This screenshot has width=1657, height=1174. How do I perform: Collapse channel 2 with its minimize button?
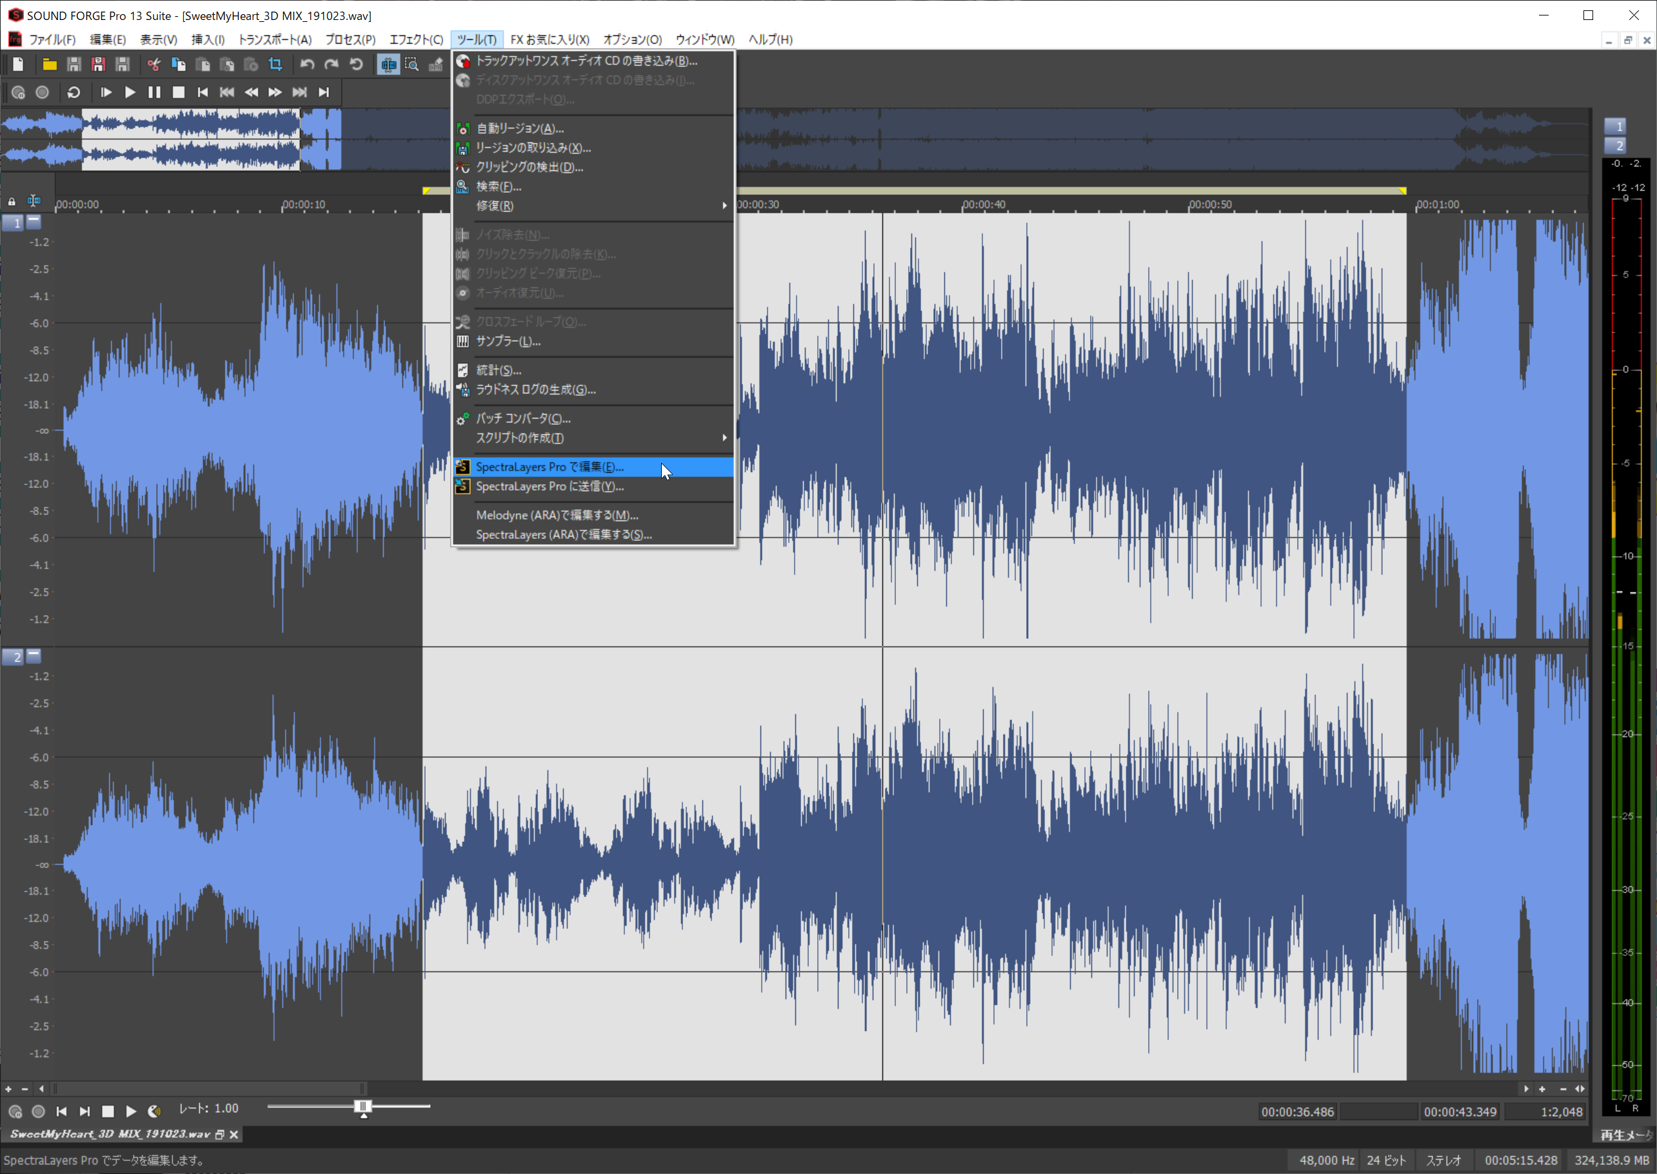pos(34,656)
